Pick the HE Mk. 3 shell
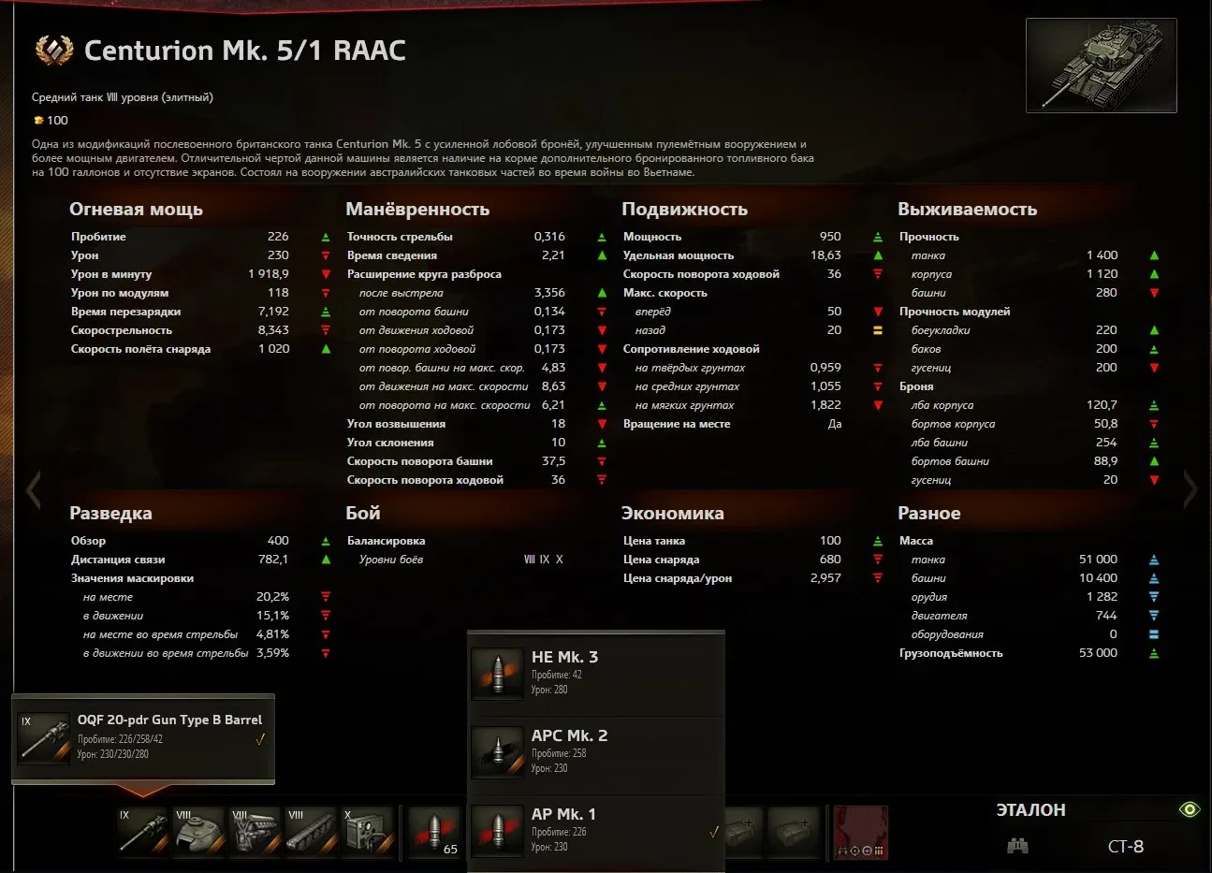Screen dimensions: 1212x873 point(595,672)
